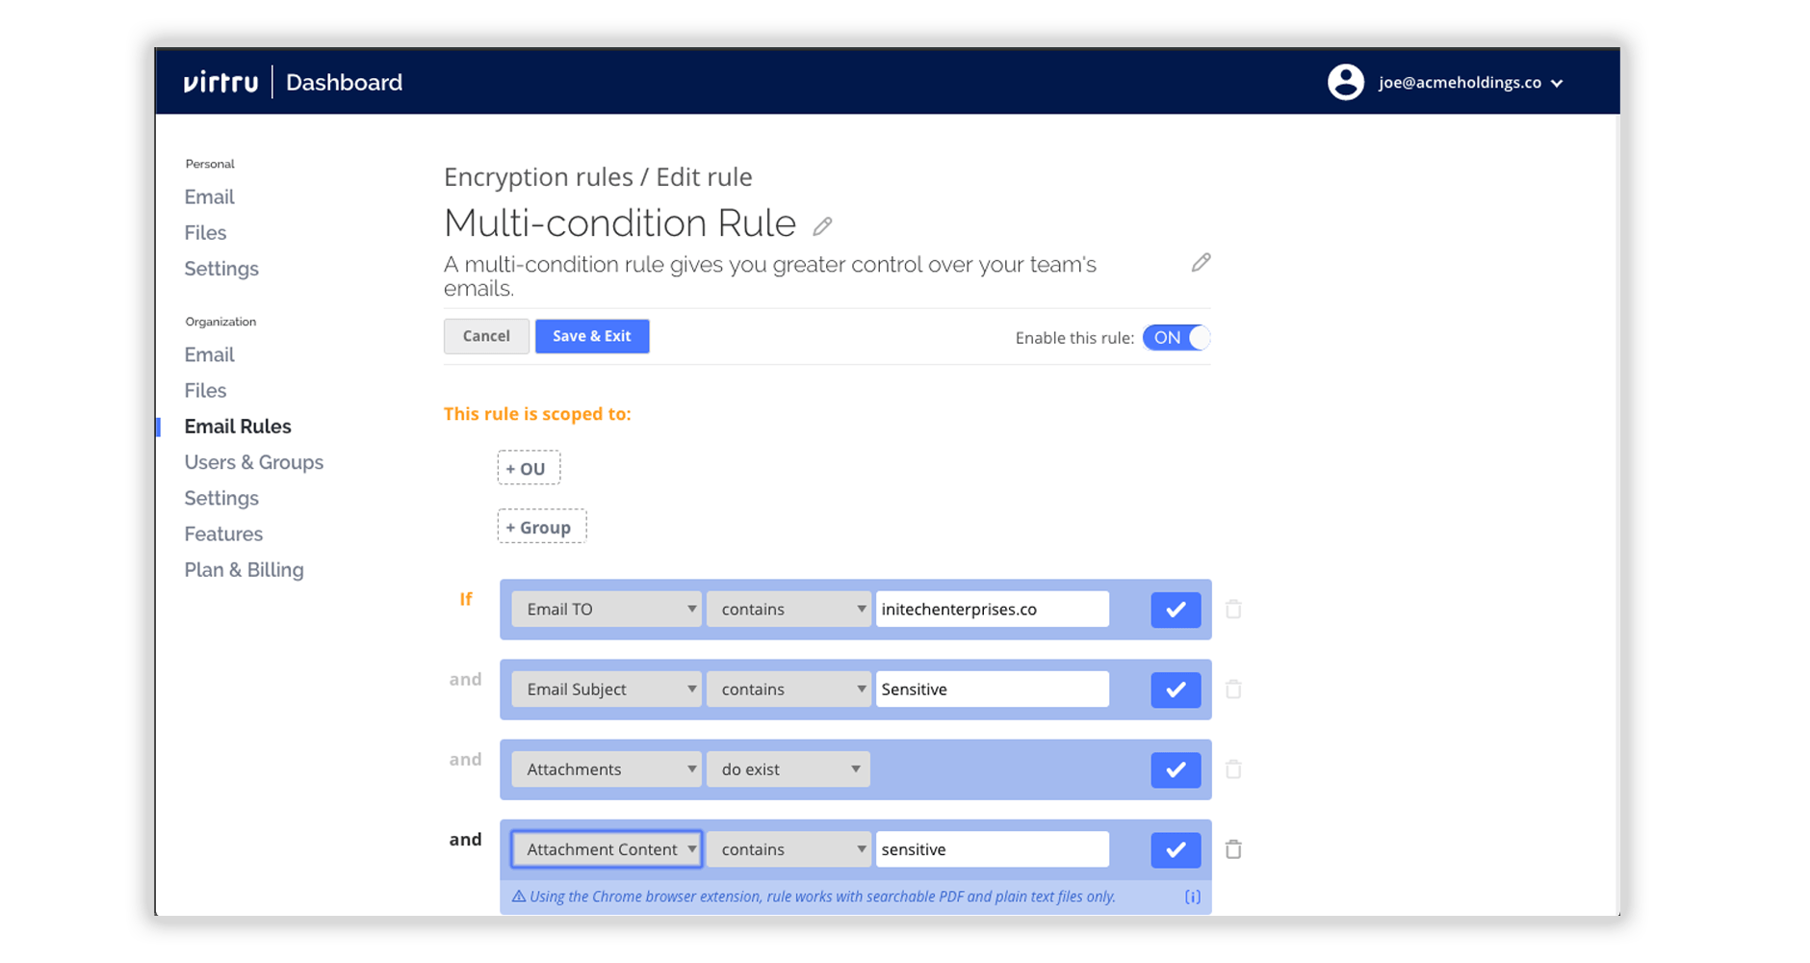Open Users & Groups in sidebar
This screenshot has height=963, width=1810.
pyautogui.click(x=254, y=462)
